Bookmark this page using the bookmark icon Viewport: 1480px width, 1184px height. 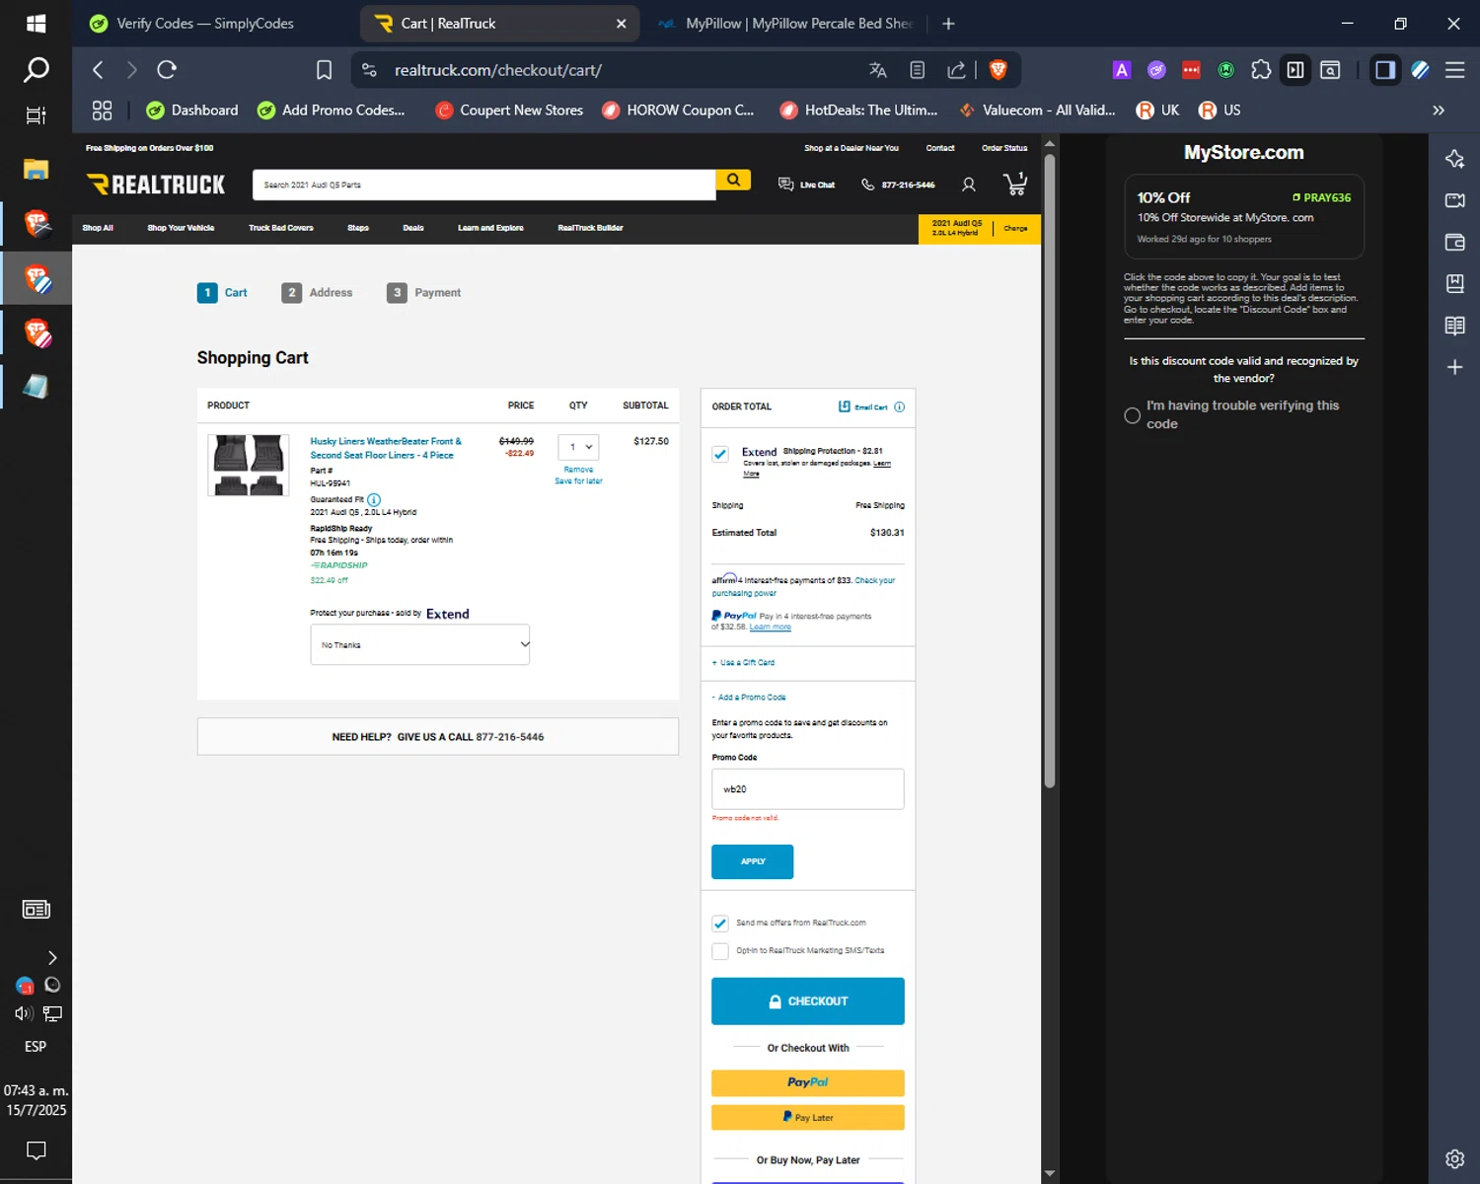point(324,70)
